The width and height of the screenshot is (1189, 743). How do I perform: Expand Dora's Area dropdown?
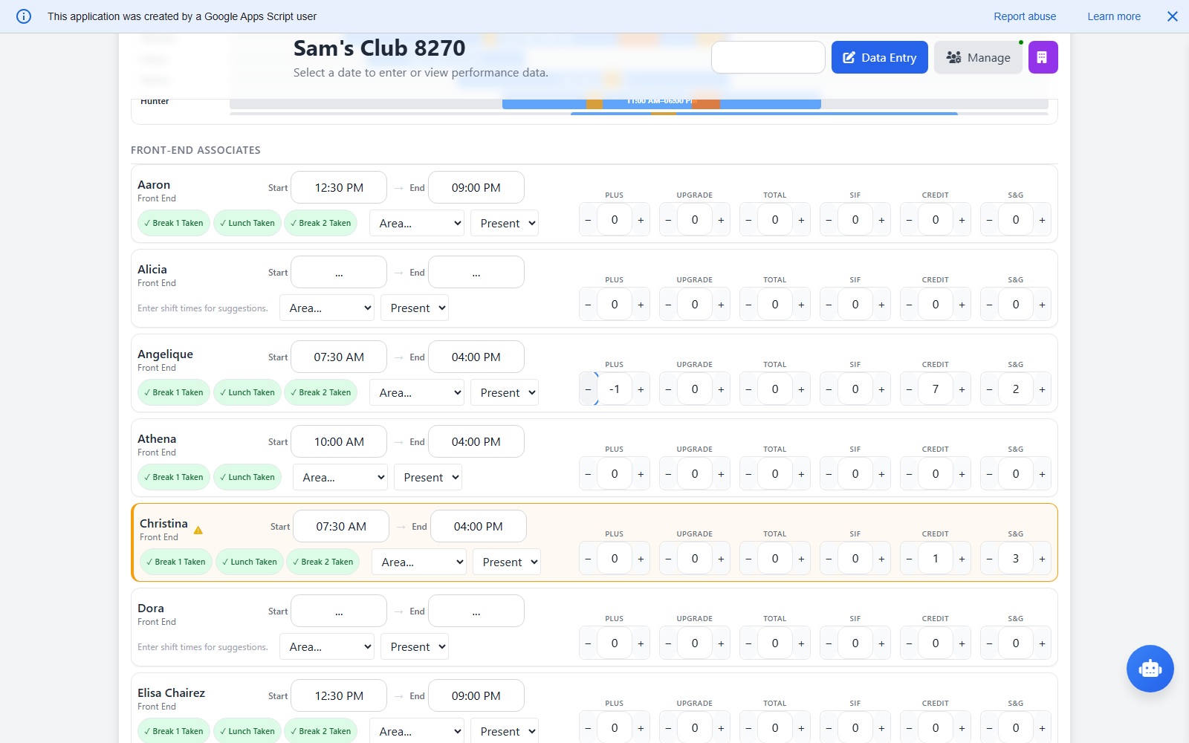coord(327,646)
